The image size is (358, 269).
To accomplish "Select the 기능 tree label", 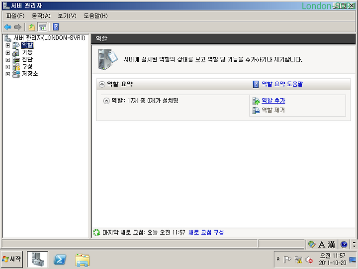I will tap(27, 52).
